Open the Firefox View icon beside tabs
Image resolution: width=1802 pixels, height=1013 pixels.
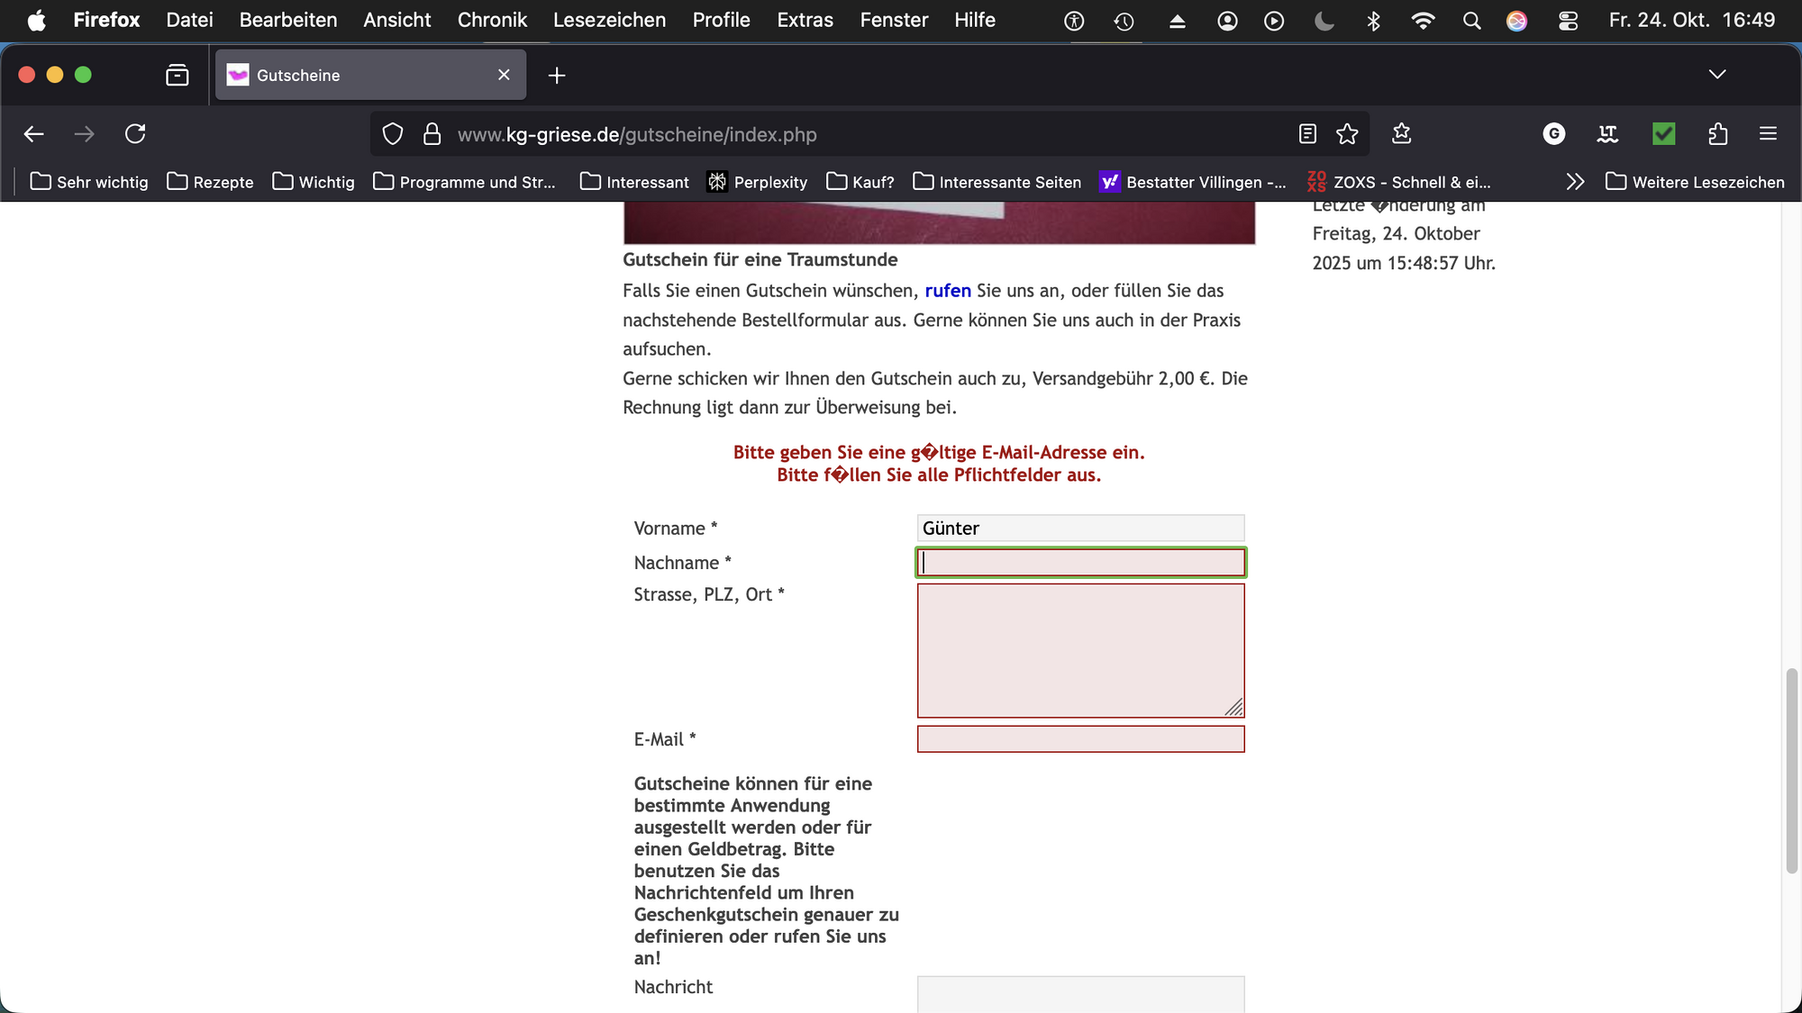177,75
